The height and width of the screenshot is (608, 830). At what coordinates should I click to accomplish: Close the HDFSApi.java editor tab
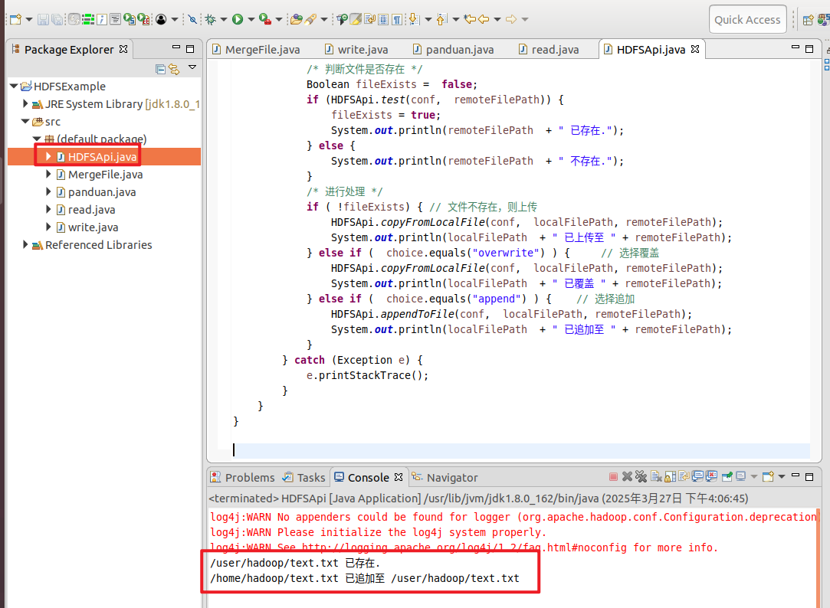point(697,50)
